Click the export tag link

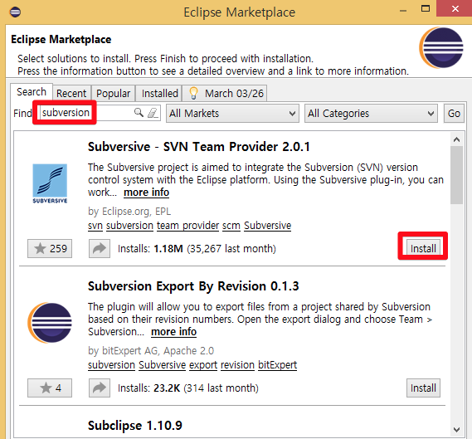coord(203,365)
